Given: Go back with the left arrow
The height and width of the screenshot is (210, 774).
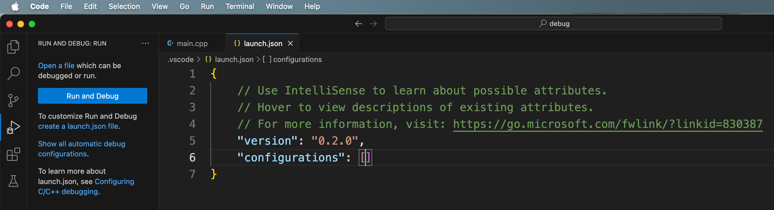Looking at the screenshot, I should click(x=358, y=24).
